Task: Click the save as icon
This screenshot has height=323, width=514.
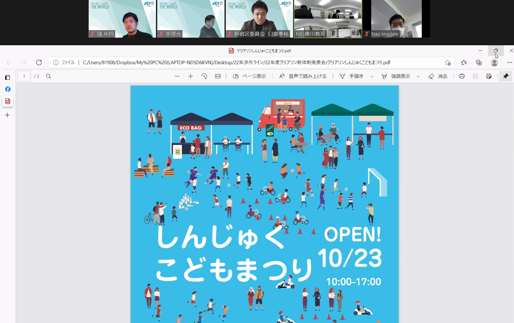Action: point(489,76)
